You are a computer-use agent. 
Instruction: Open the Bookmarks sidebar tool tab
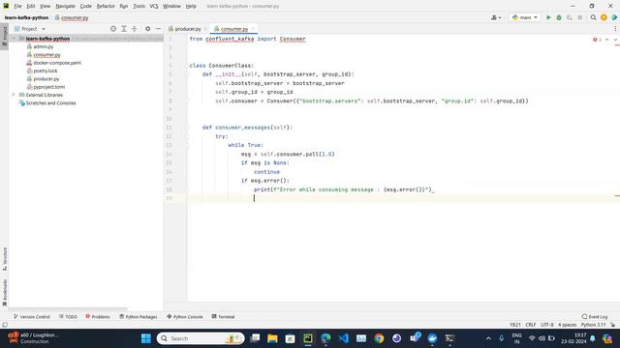tap(4, 292)
